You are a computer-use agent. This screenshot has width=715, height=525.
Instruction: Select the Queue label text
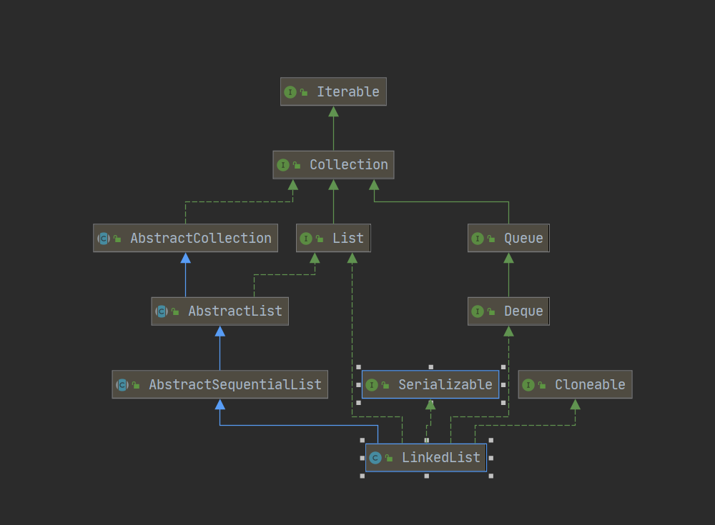(x=523, y=239)
